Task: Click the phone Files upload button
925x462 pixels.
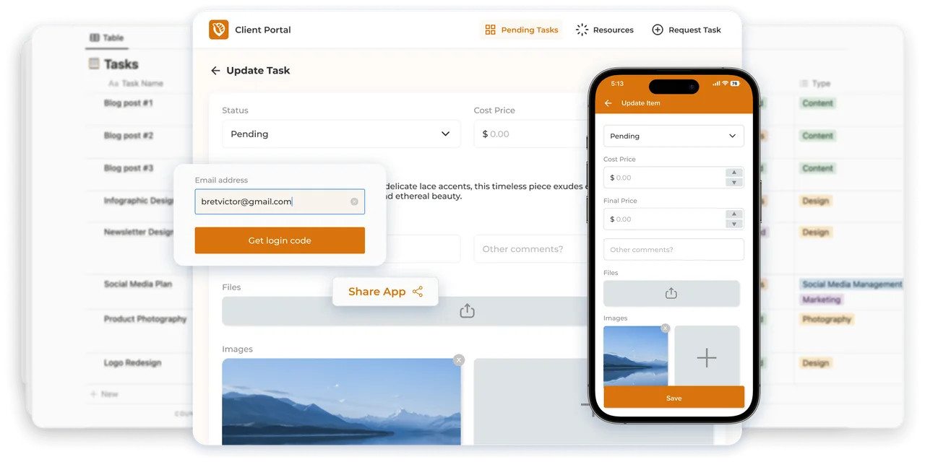Action: point(671,293)
